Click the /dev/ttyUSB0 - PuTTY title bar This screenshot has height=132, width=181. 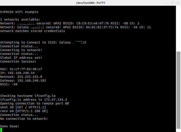click(x=90, y=3)
